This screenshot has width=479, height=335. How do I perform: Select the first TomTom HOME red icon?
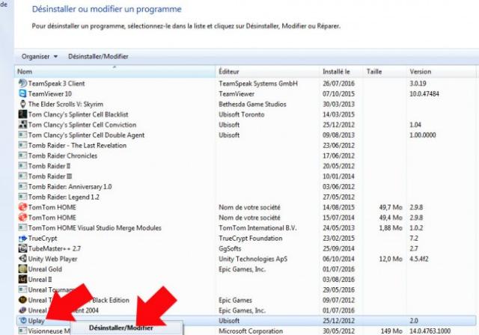click(22, 206)
